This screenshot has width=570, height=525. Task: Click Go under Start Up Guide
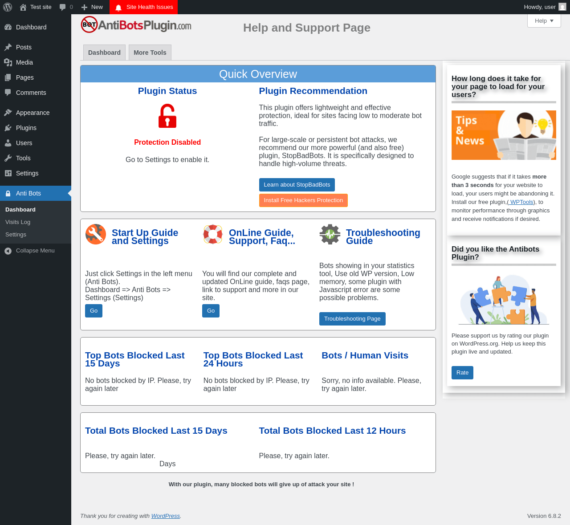tap(94, 311)
